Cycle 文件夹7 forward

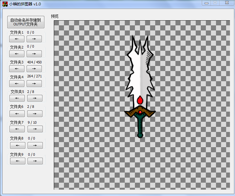(35, 129)
